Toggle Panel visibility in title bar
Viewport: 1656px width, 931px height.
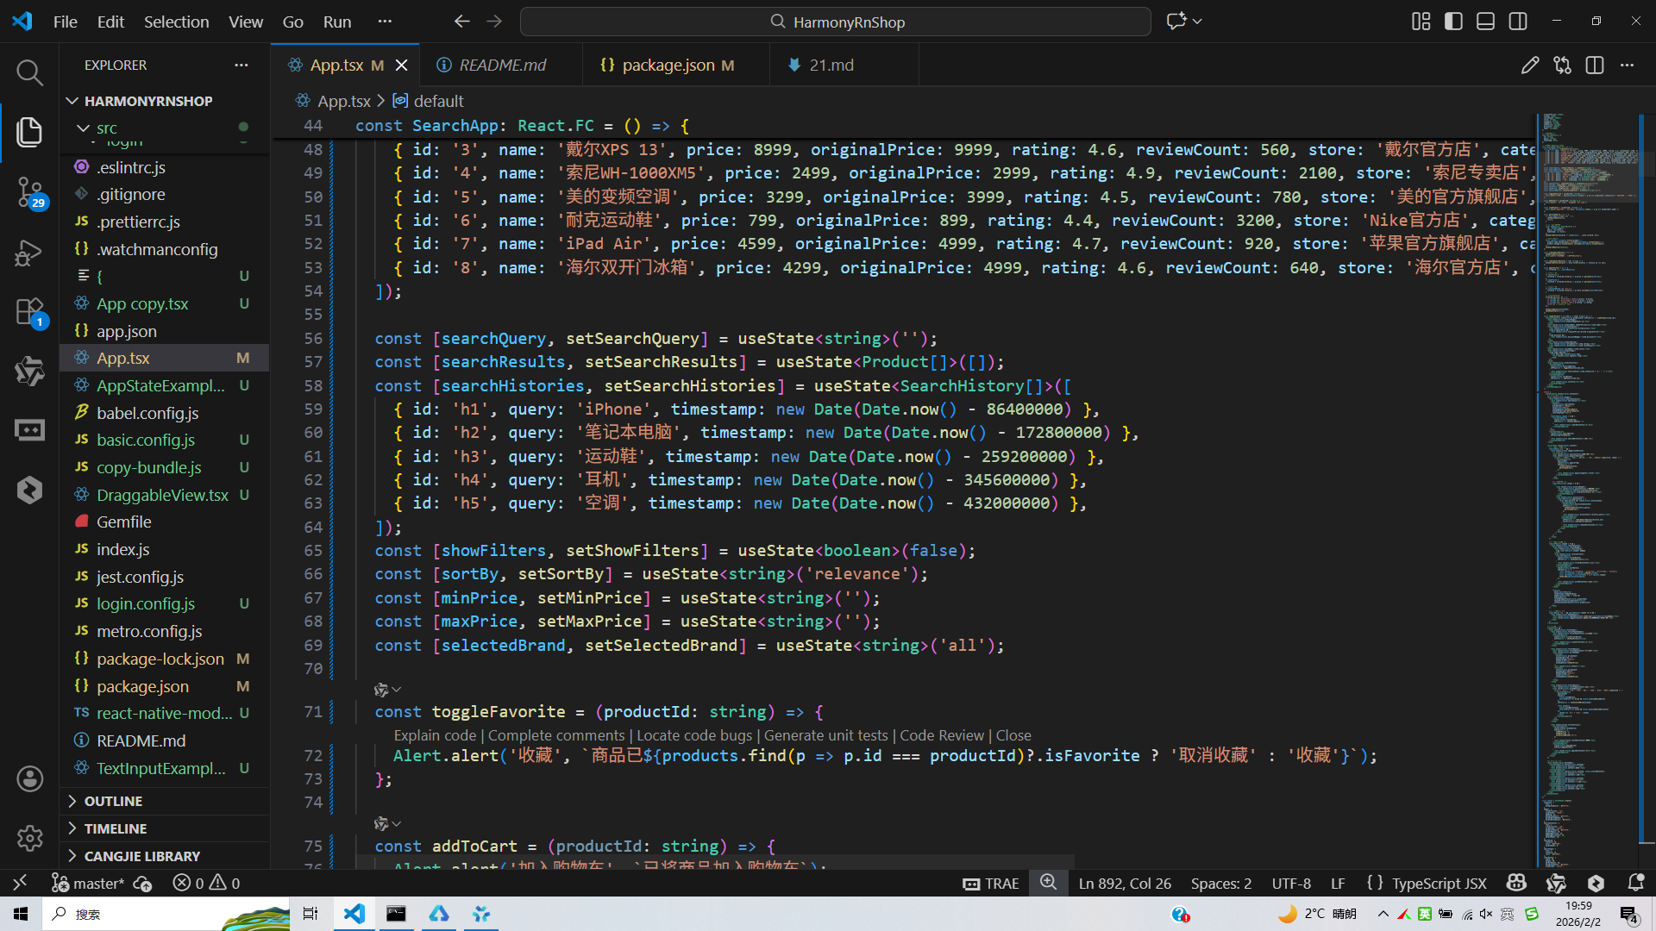point(1485,22)
